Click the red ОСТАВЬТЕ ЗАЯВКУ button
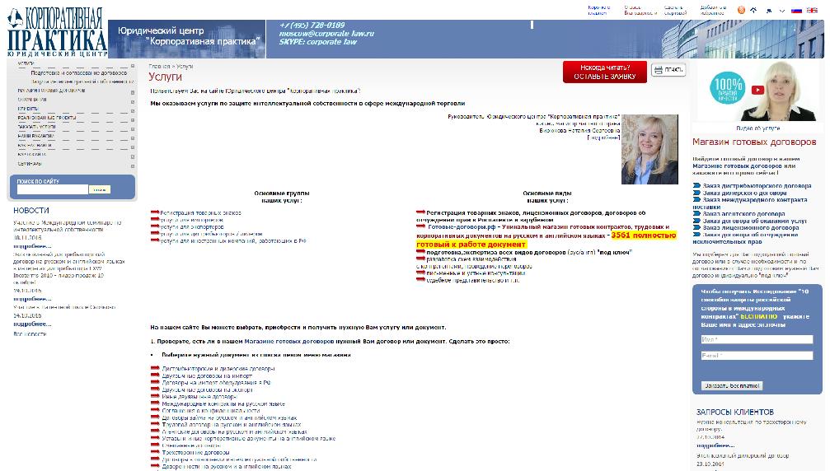 (x=604, y=72)
